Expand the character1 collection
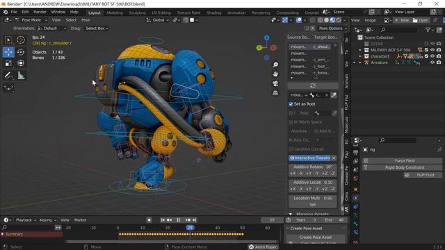 pos(360,56)
